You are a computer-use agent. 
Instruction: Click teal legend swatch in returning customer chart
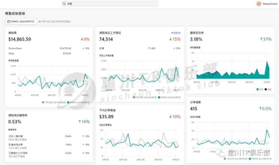click(x=258, y=89)
